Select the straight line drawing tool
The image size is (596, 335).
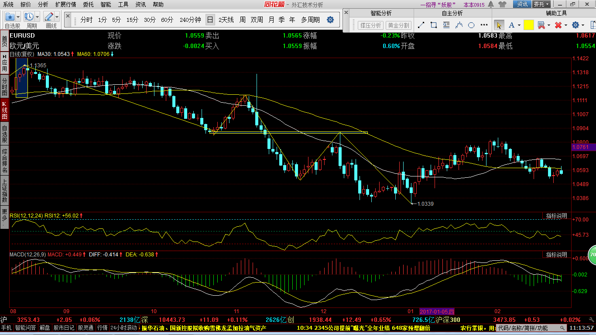(x=421, y=25)
